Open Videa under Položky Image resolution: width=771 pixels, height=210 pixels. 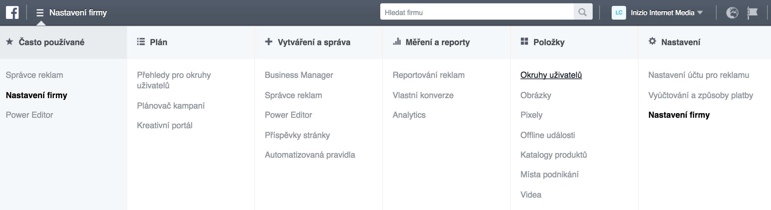click(531, 195)
